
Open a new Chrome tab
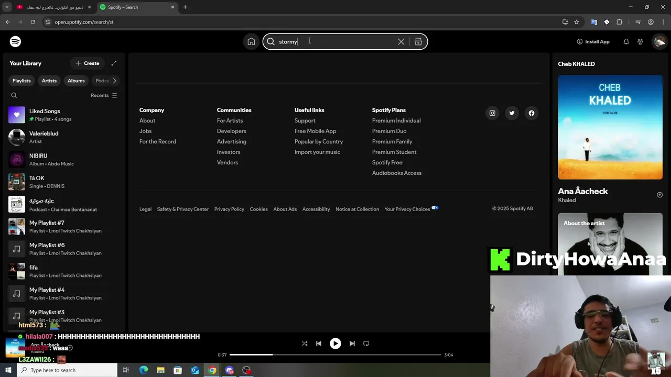[185, 7]
